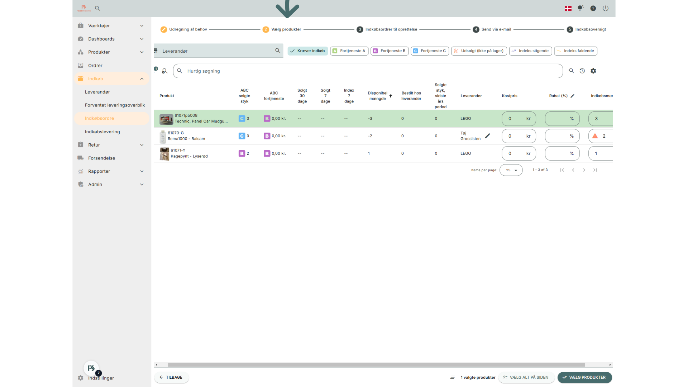This screenshot has height=387, width=688.
Task: Open Indstillinger gear in sidebar
Action: click(x=81, y=378)
